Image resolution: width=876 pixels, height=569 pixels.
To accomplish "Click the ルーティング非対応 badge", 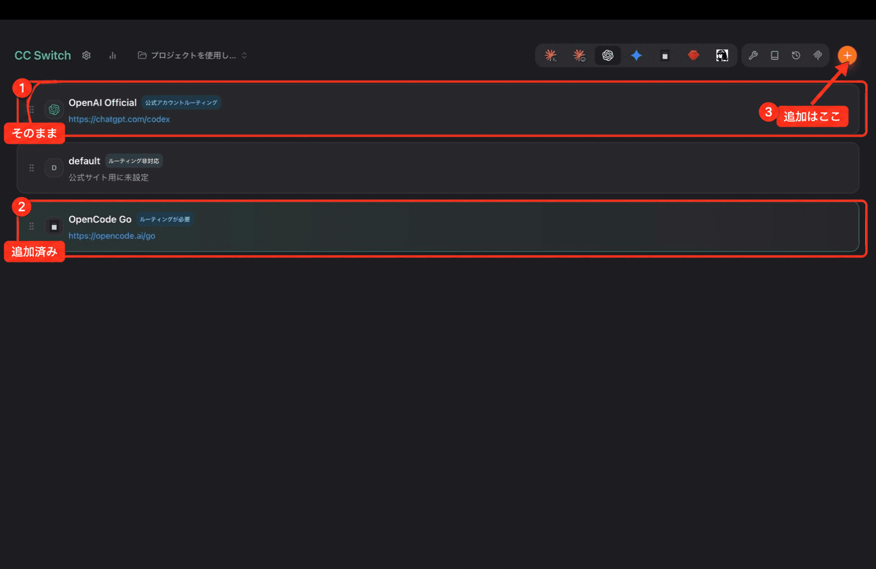I will click(134, 161).
